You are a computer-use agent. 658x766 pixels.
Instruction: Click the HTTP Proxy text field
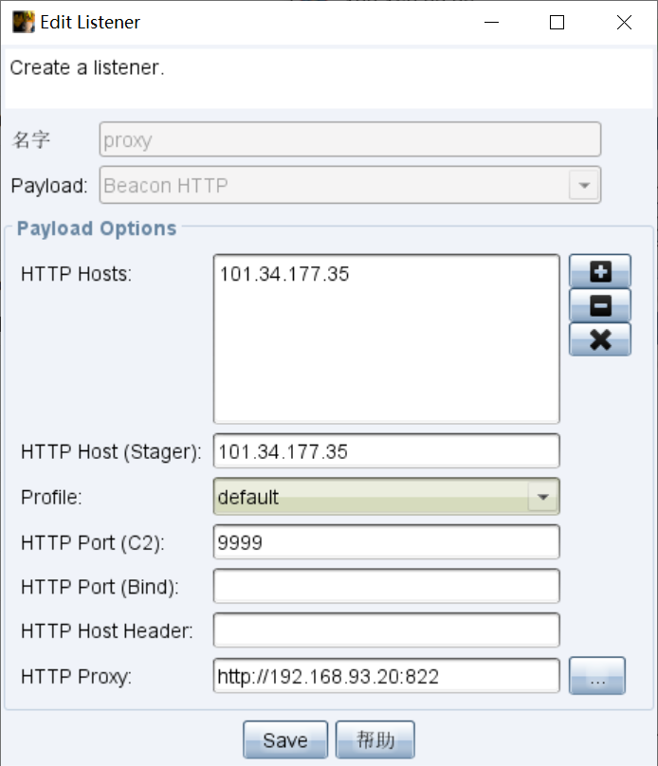[x=386, y=677]
